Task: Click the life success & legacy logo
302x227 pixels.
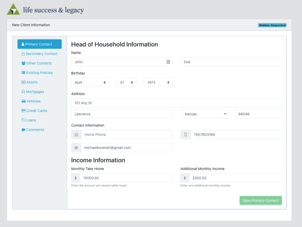Action: pos(45,9)
